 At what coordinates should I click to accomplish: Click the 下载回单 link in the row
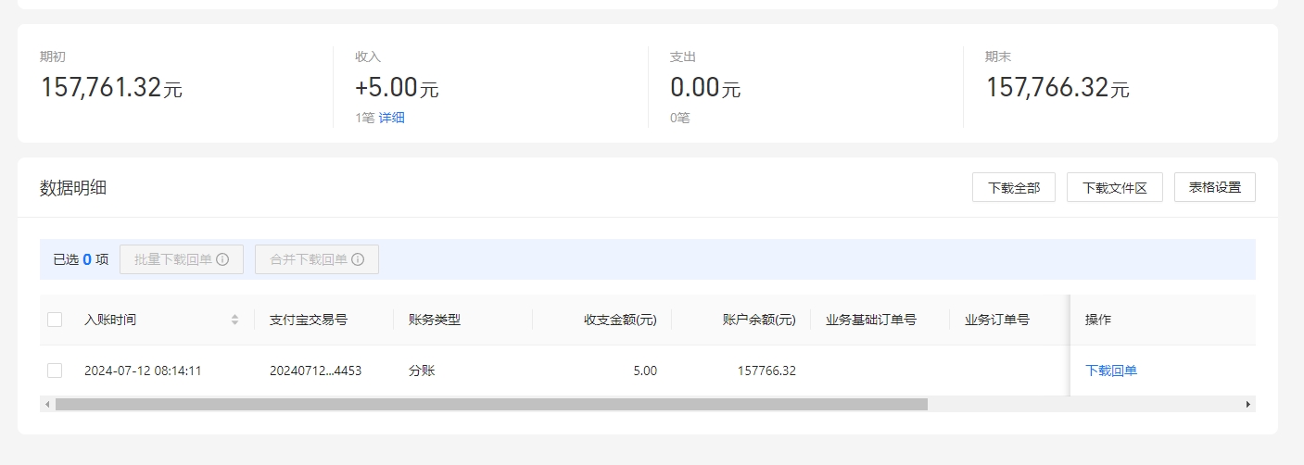click(x=1111, y=371)
